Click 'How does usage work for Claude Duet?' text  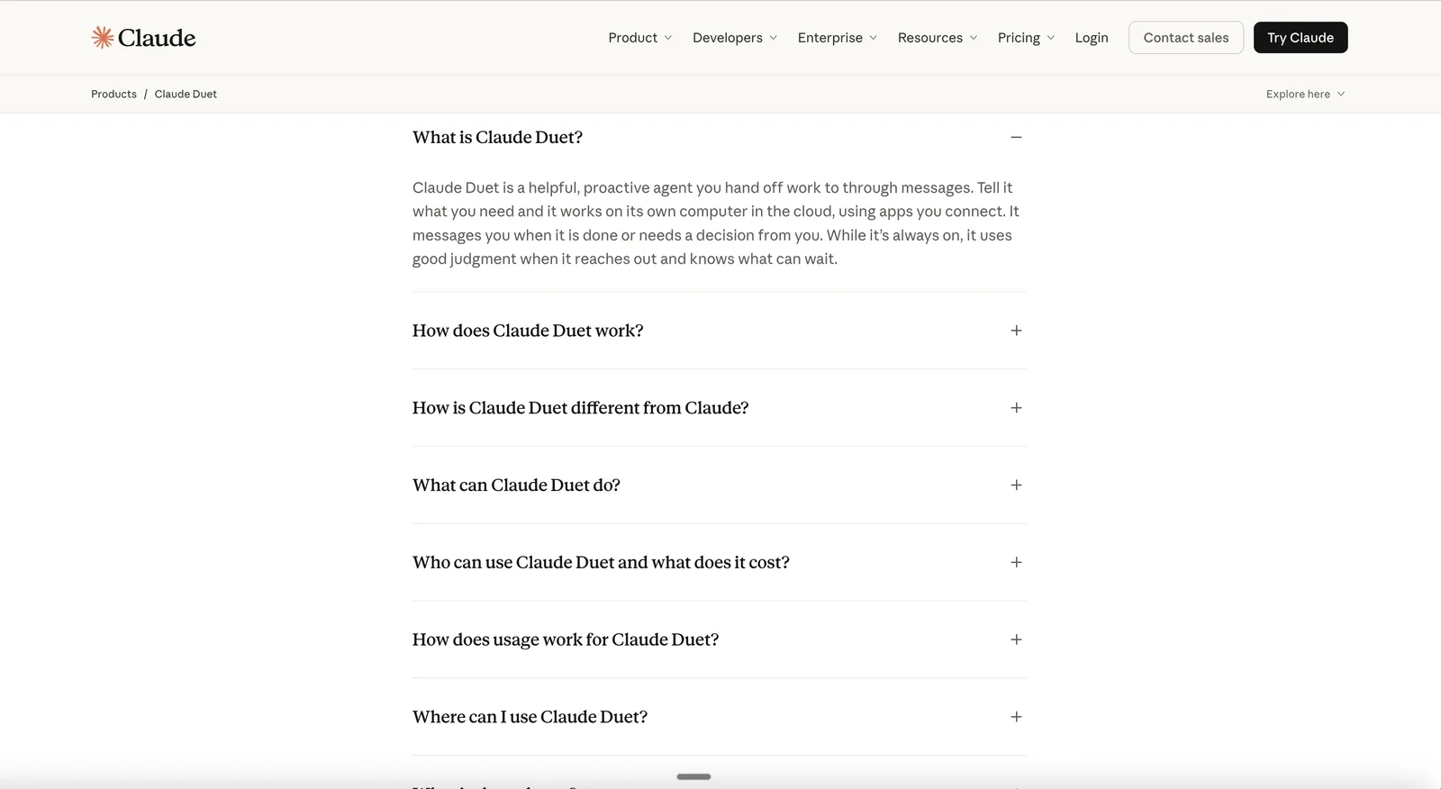[x=566, y=639]
